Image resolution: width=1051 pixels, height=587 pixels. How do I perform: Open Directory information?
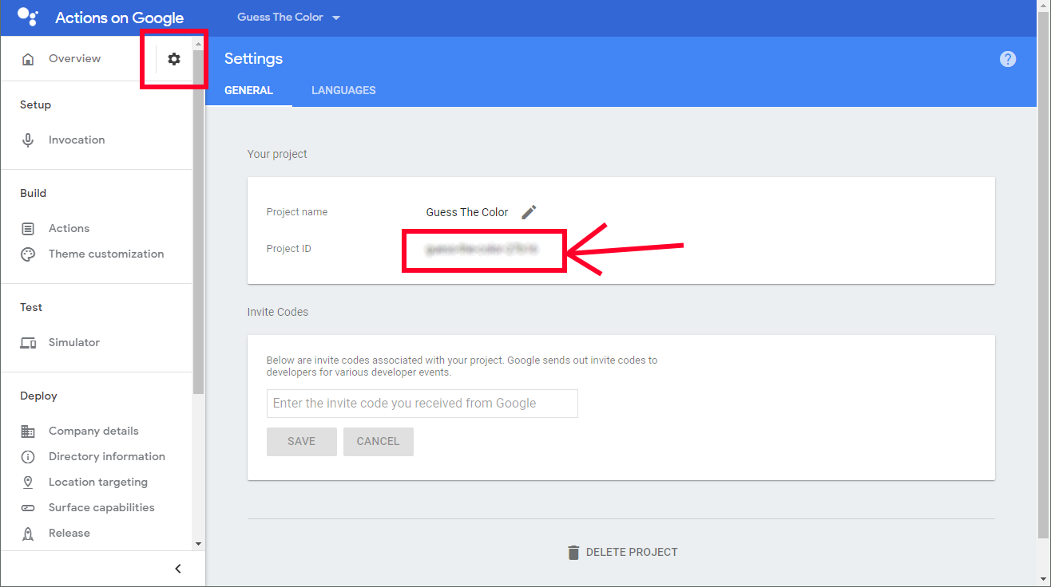point(107,456)
